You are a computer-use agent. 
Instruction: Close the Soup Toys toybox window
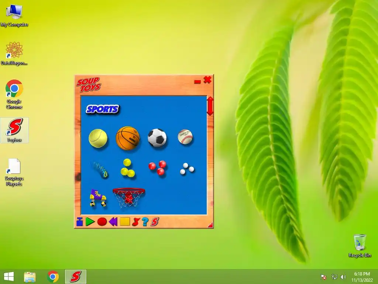click(207, 80)
